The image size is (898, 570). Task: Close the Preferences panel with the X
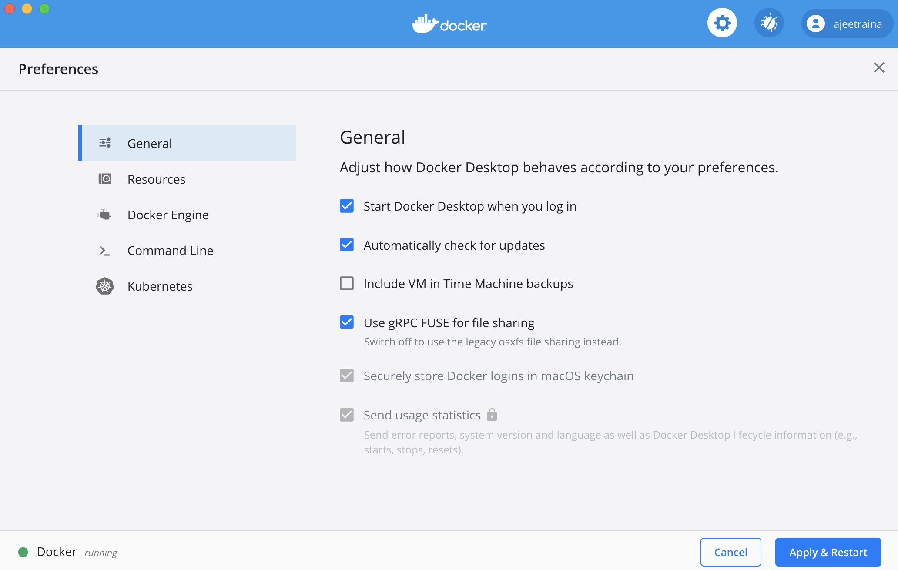pyautogui.click(x=879, y=67)
